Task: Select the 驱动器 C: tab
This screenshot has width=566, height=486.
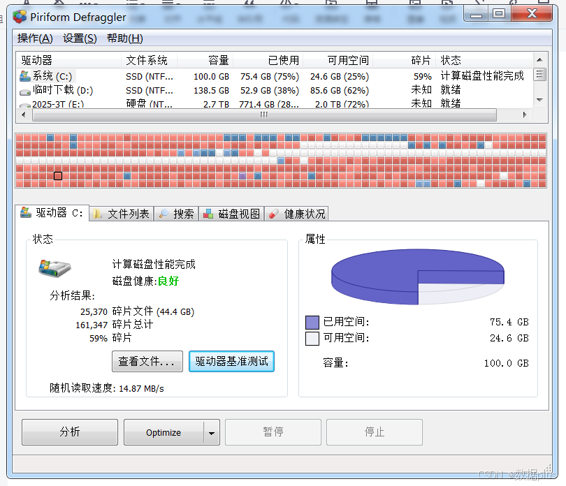Action: tap(52, 213)
